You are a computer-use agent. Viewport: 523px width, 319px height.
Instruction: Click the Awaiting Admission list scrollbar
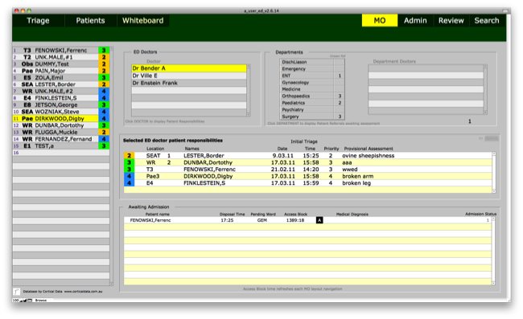493,251
